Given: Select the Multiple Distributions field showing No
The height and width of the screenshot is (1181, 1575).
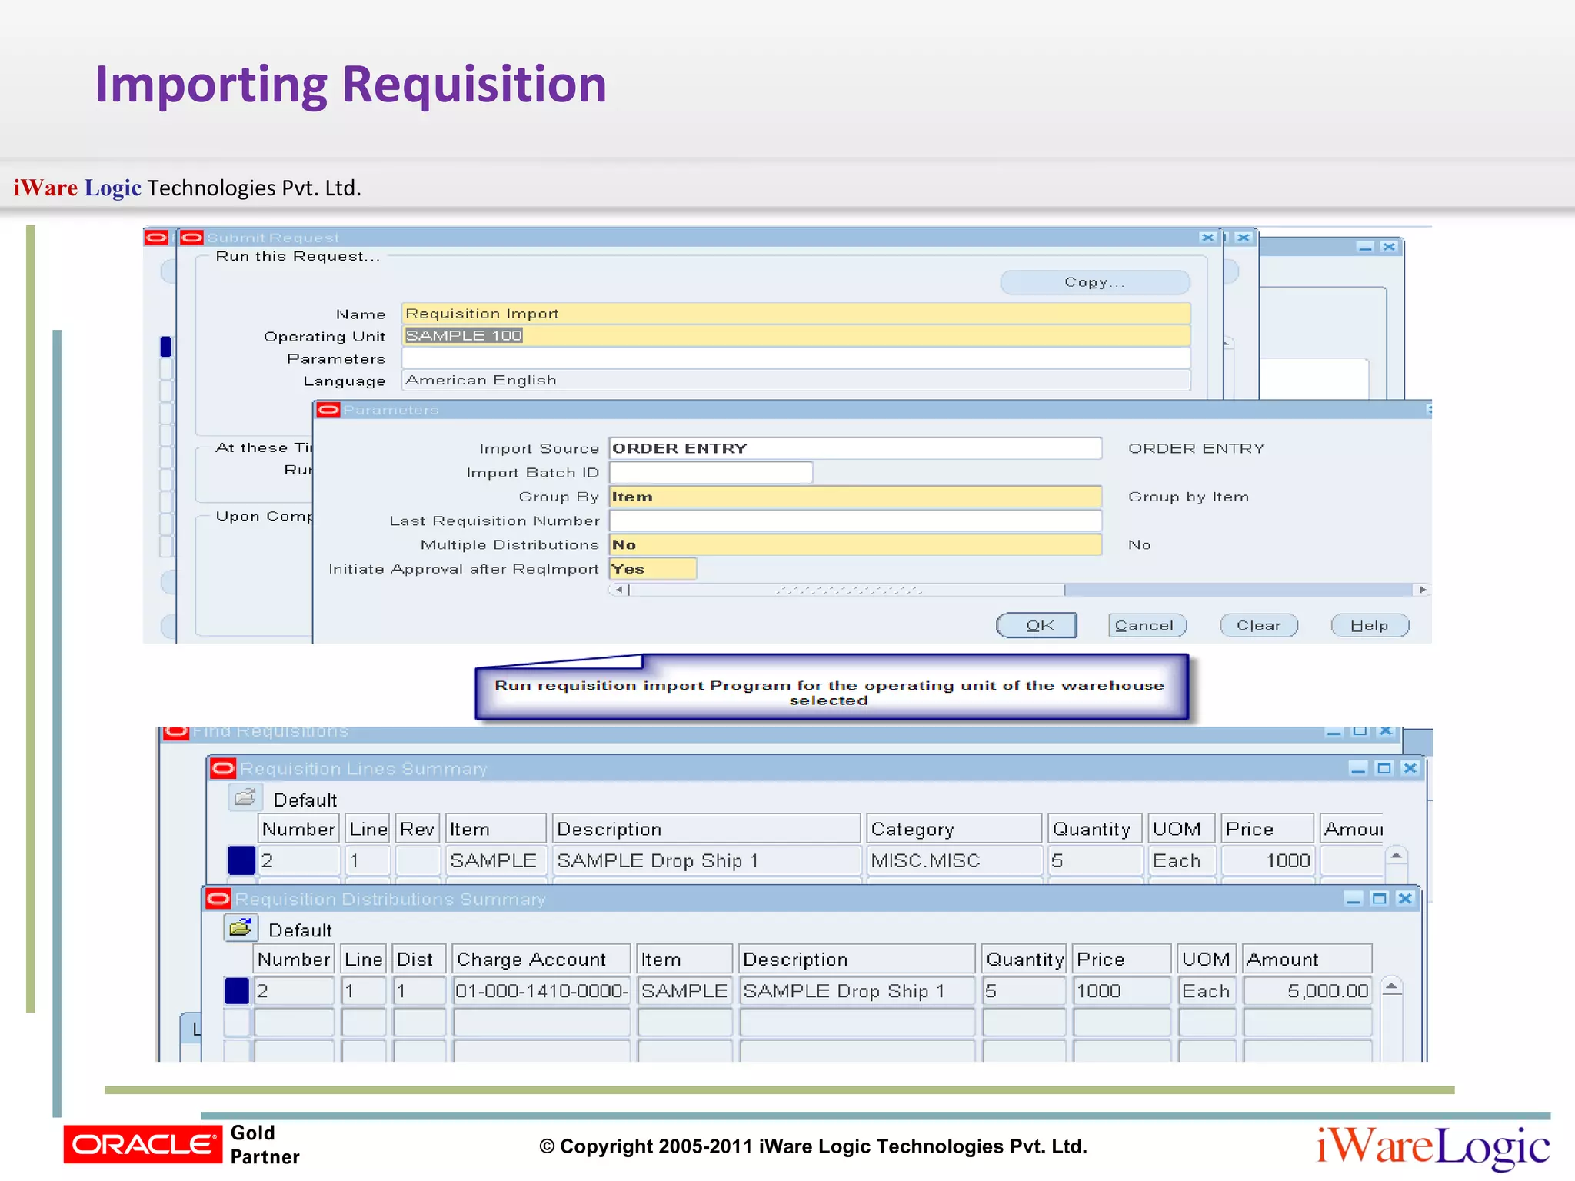Looking at the screenshot, I should pyautogui.click(x=855, y=544).
